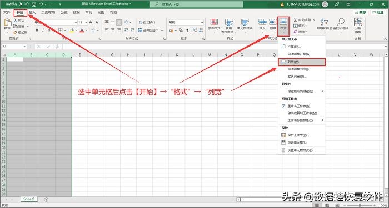Toggle Underline formatting (U)
The image size is (389, 208).
click(x=49, y=30)
